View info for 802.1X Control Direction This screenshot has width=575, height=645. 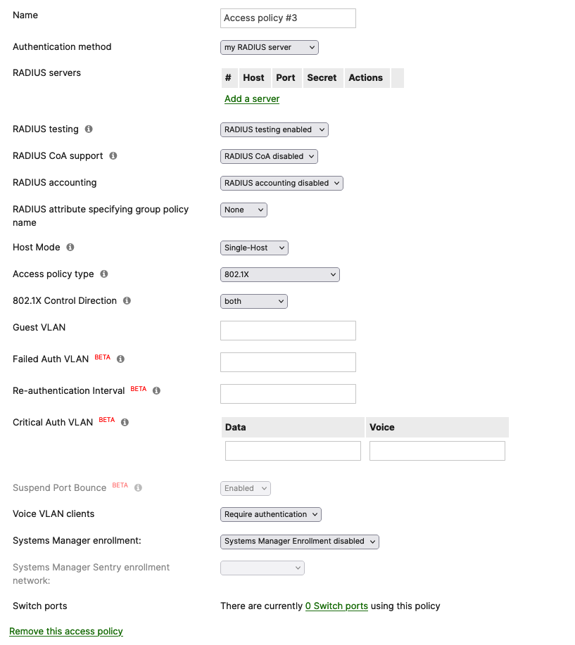coord(127,301)
